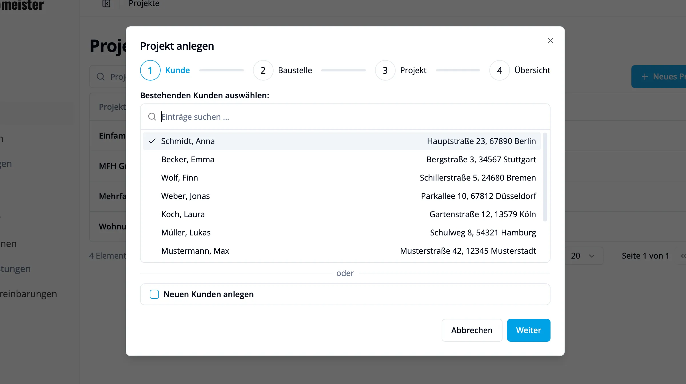The image size is (686, 384).
Task: Click address Parkallee 10, 67812 Düsseldorf
Action: click(478, 196)
